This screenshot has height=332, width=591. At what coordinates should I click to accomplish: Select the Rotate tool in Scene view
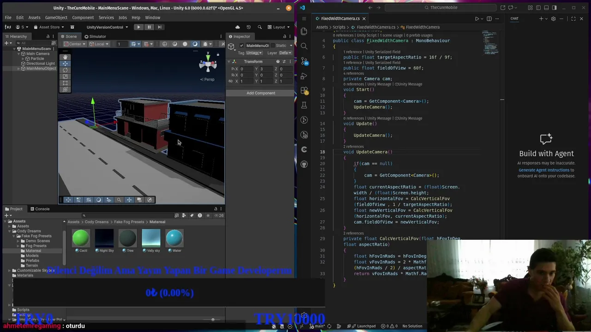tap(65, 70)
